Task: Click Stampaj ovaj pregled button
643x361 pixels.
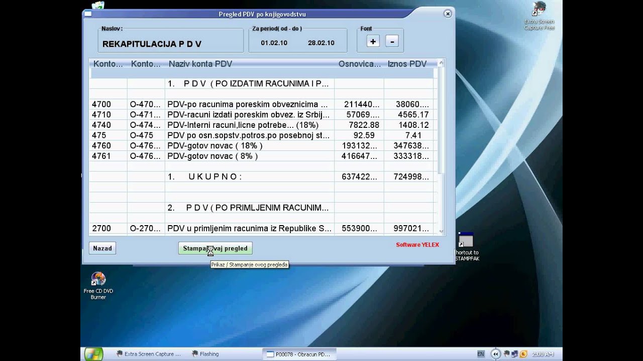Action: coord(215,248)
